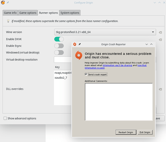Click the Lutris icon in Configure Origin titlebar
Viewport: 166px width, 142px height.
click(x=3, y=3)
